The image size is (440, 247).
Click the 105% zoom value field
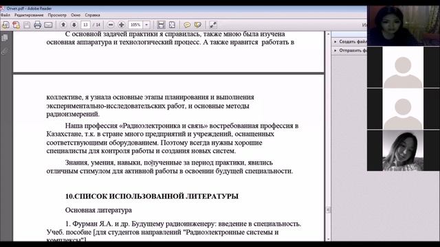coord(136,25)
